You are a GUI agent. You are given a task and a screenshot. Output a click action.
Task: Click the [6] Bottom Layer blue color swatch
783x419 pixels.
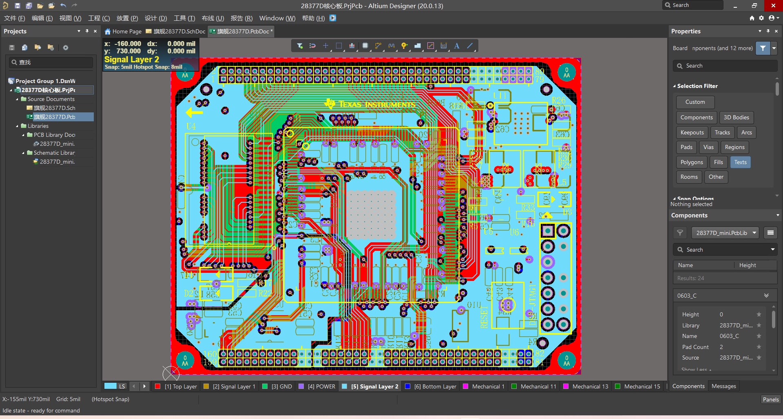point(407,386)
